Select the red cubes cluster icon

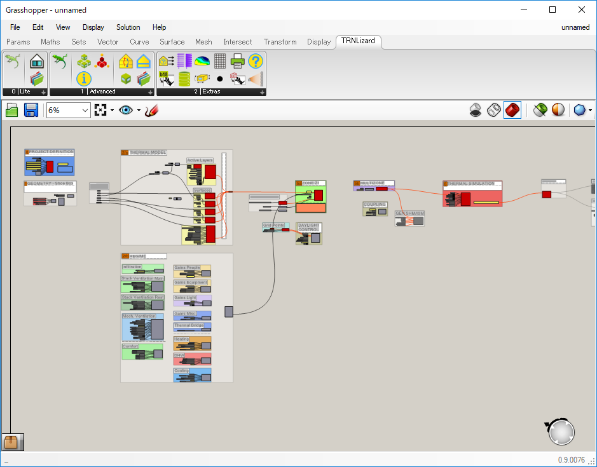102,61
